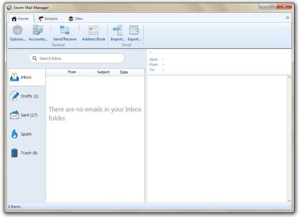300x217 pixels.
Task: Click the Import email icon
Action: point(118,30)
